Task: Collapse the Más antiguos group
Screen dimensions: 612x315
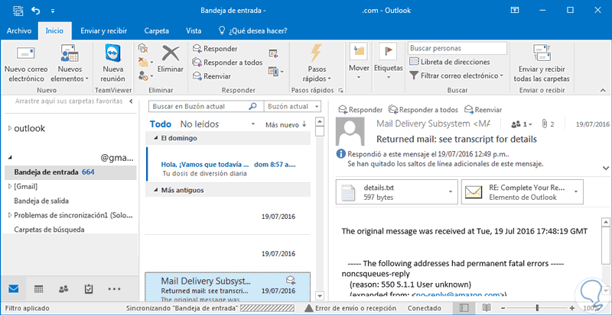Action: click(156, 191)
